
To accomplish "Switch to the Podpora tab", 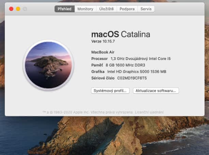I will (127, 9).
